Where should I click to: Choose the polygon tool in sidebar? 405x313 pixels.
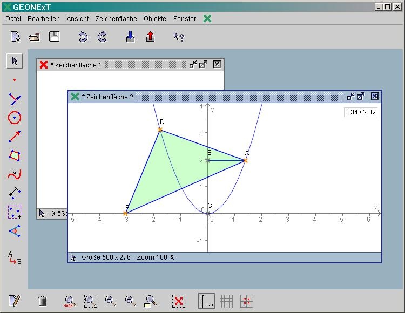coord(15,155)
